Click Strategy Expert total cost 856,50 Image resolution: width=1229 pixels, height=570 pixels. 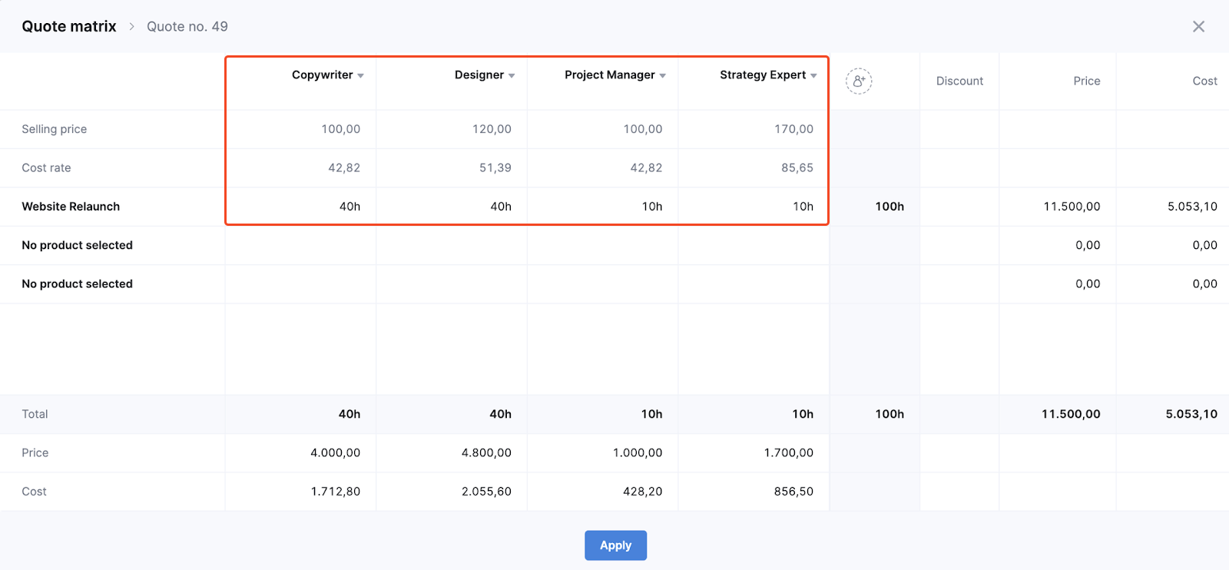click(793, 492)
